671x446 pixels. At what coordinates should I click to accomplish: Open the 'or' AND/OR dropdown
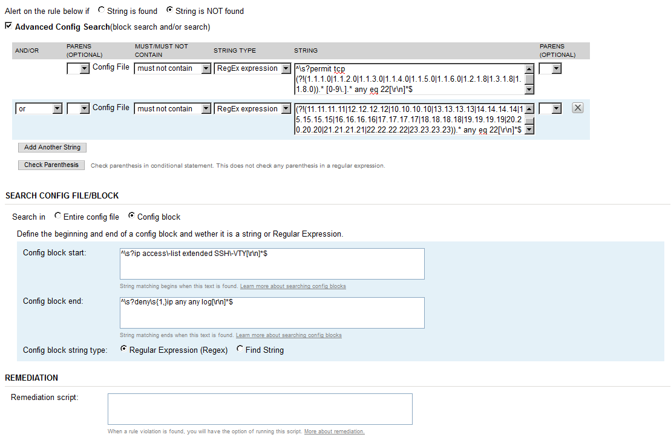point(39,109)
